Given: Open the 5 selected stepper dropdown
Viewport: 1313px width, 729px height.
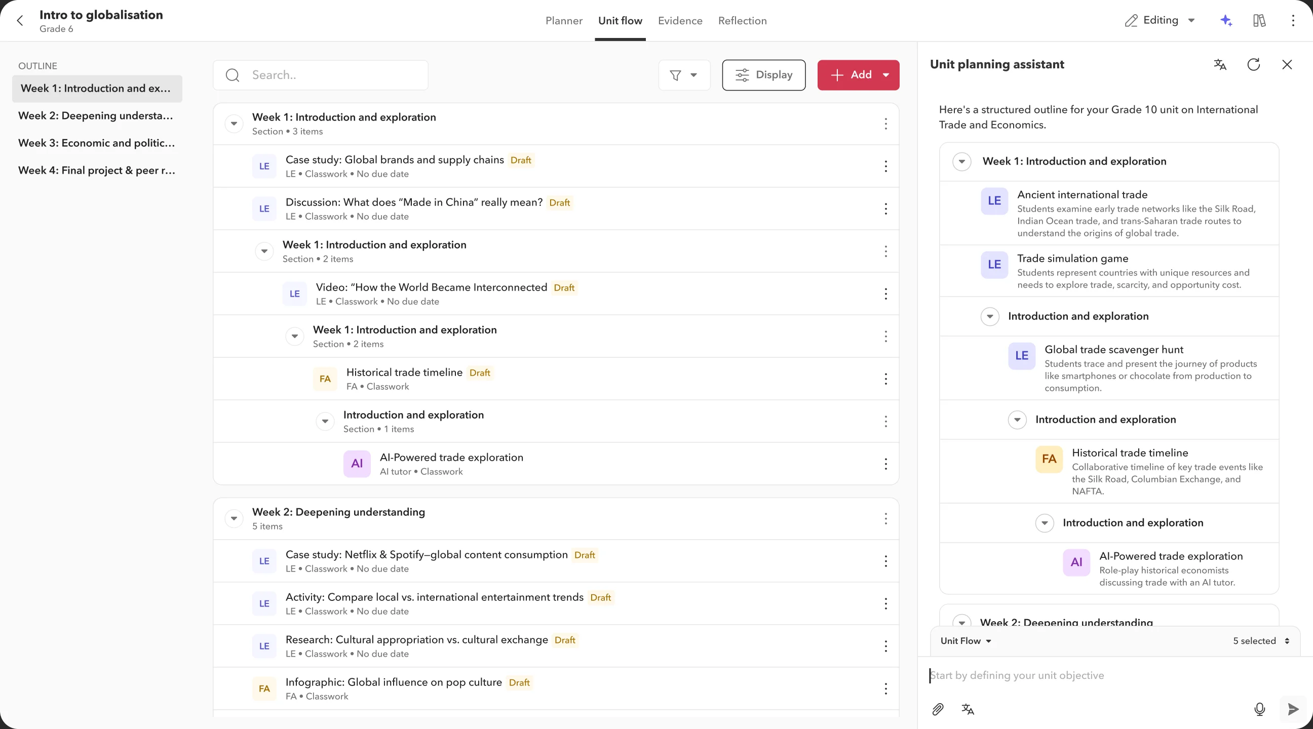Looking at the screenshot, I should point(1261,641).
